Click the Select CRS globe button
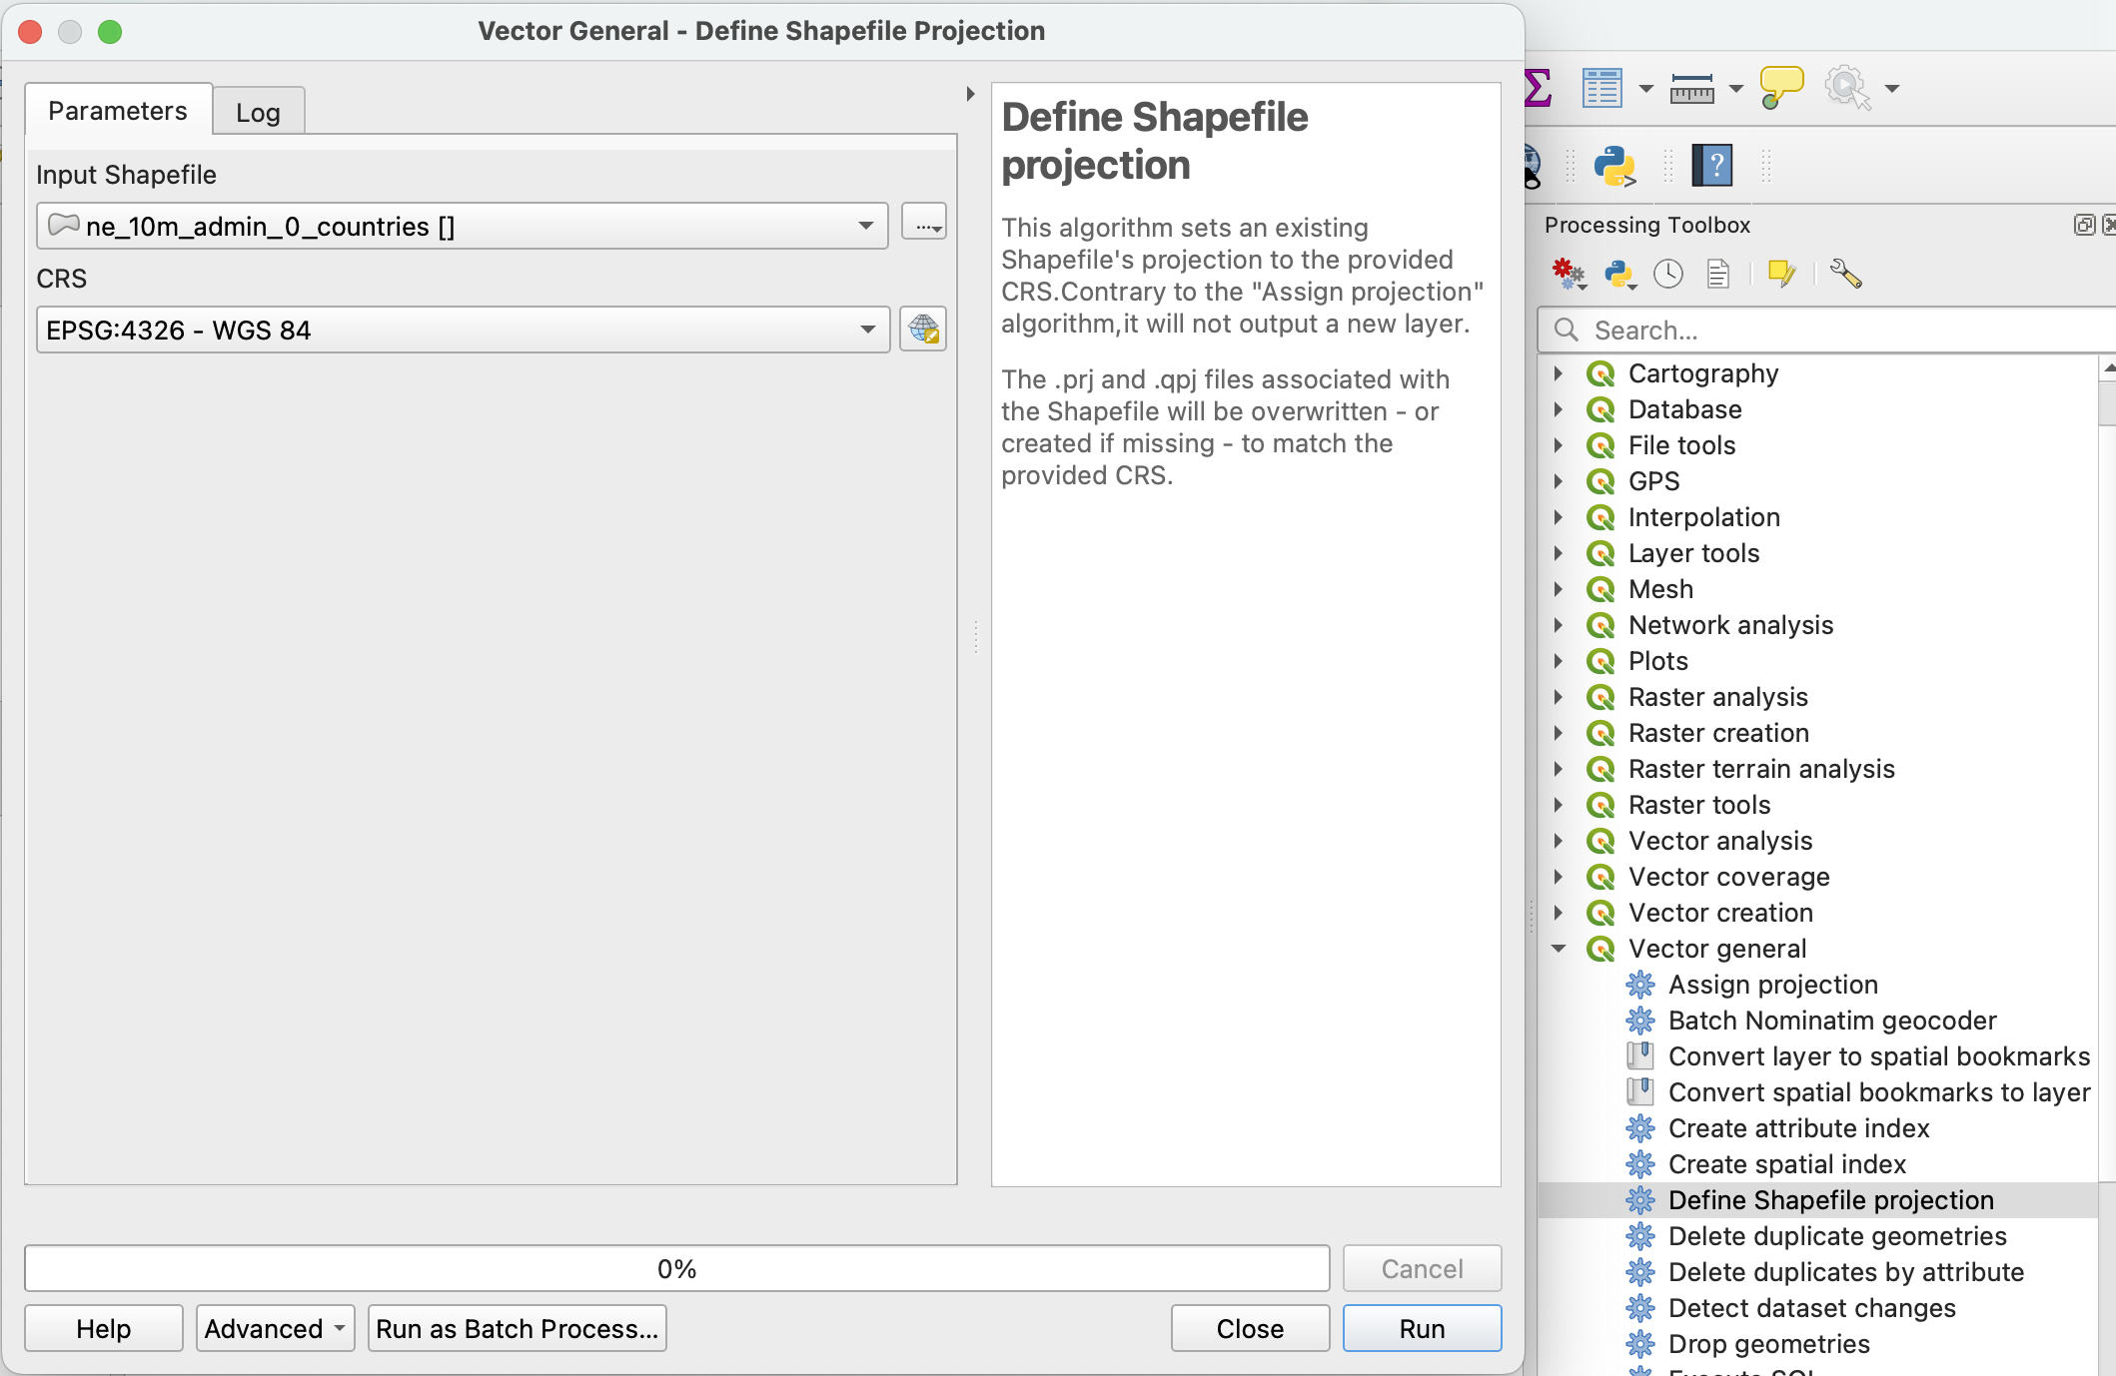Image resolution: width=2116 pixels, height=1376 pixels. (923, 330)
